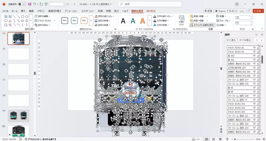266x141 pixels.
Task: Lock the 図 302 object
Action: point(259,56)
